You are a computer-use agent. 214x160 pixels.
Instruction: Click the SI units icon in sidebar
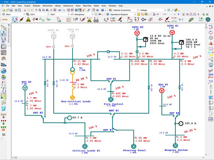pyautogui.click(x=4, y=135)
